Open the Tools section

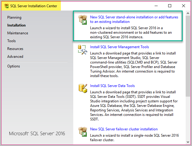pos(11,41)
